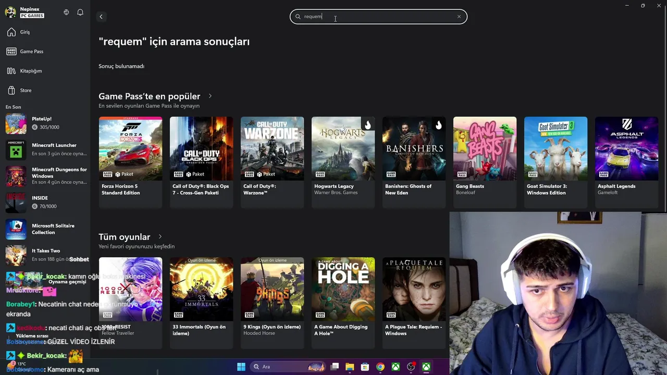
Task: Click 'Warner Bros. Games' publisher text
Action: pos(336,193)
